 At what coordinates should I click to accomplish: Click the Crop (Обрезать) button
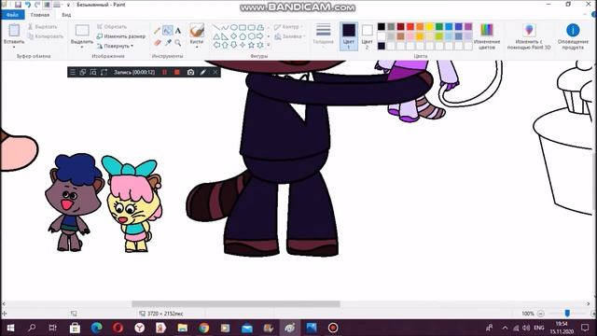(112, 27)
